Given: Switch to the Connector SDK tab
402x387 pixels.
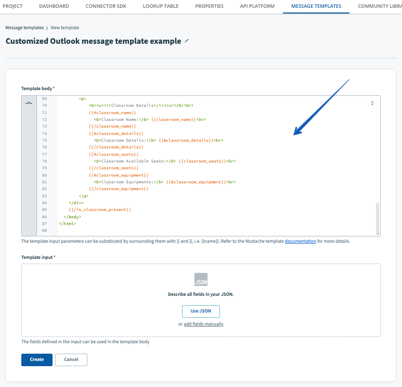Looking at the screenshot, I should click(x=107, y=6).
